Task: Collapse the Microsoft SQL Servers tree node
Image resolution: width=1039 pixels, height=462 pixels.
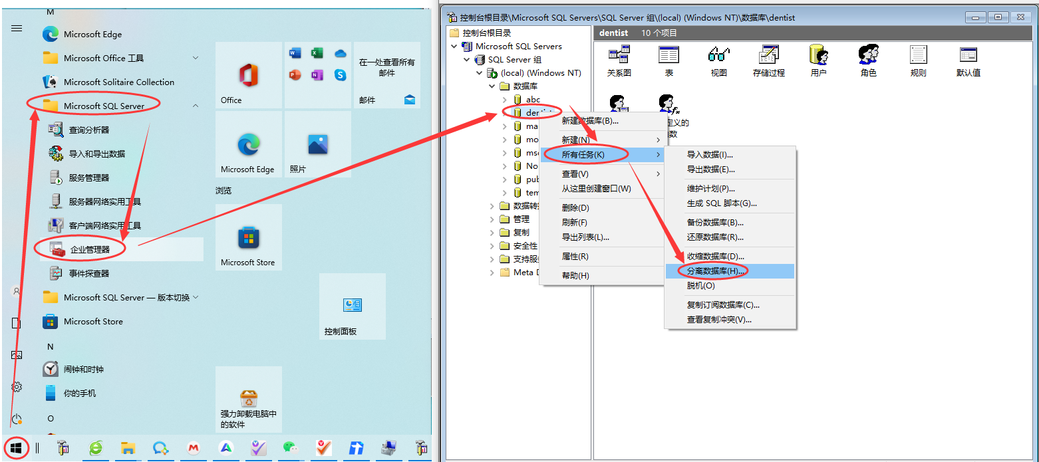Action: pos(454,47)
